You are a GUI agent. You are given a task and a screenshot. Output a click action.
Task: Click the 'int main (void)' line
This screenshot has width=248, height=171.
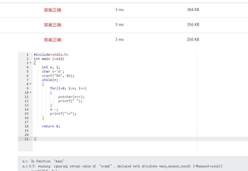click(49, 59)
